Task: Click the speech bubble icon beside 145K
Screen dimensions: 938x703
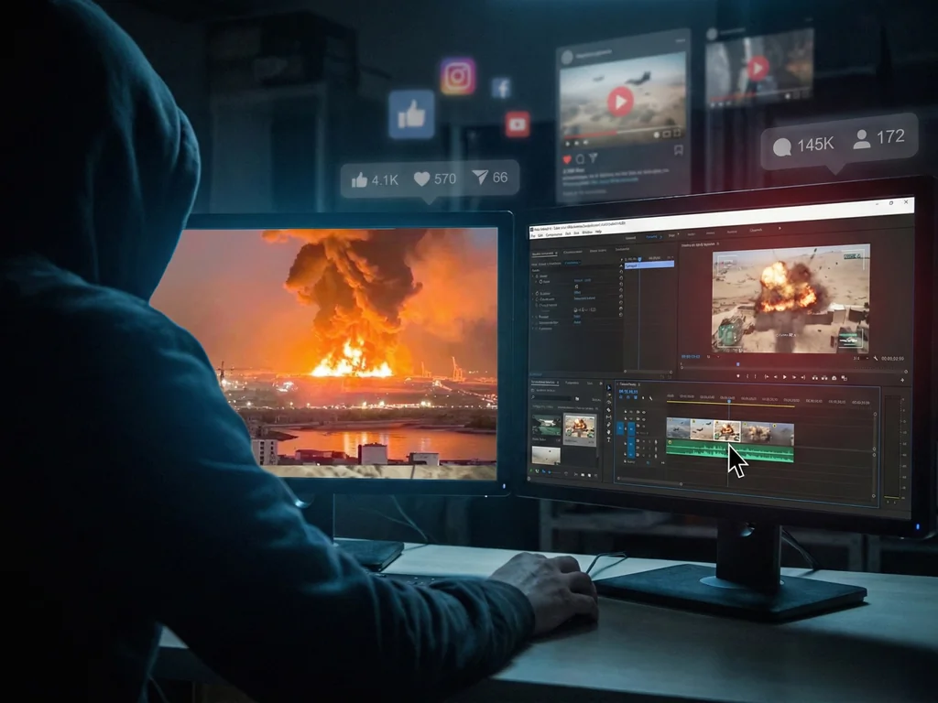Action: point(781,146)
